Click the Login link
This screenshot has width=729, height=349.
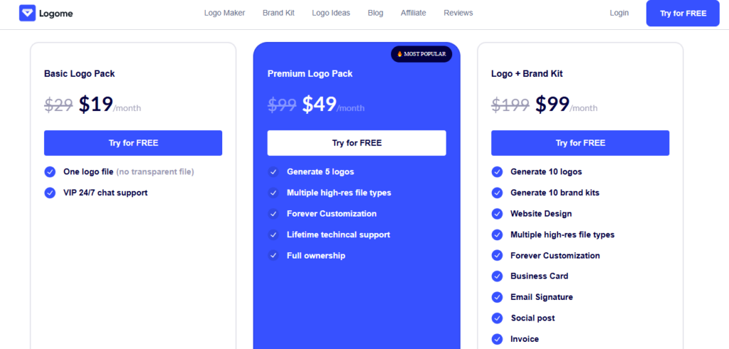point(619,13)
